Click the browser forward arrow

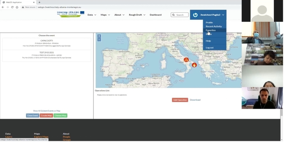[7, 7]
